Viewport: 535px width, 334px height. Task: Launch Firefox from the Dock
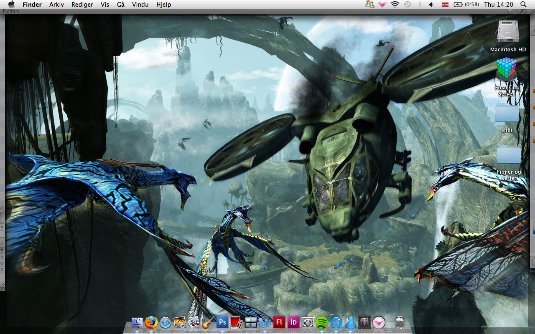[x=151, y=322]
